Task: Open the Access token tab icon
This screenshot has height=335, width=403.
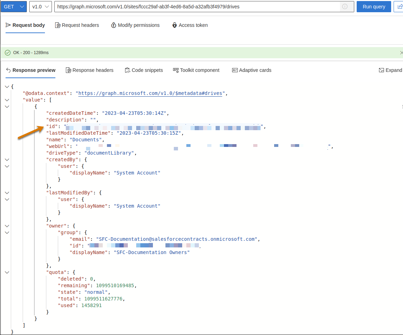Action: click(174, 25)
